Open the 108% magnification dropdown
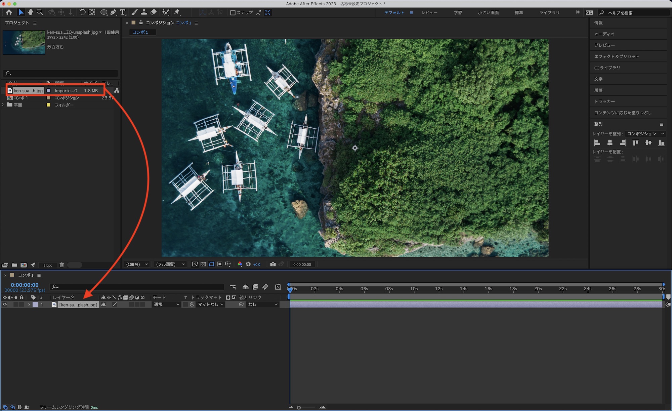 pyautogui.click(x=137, y=264)
